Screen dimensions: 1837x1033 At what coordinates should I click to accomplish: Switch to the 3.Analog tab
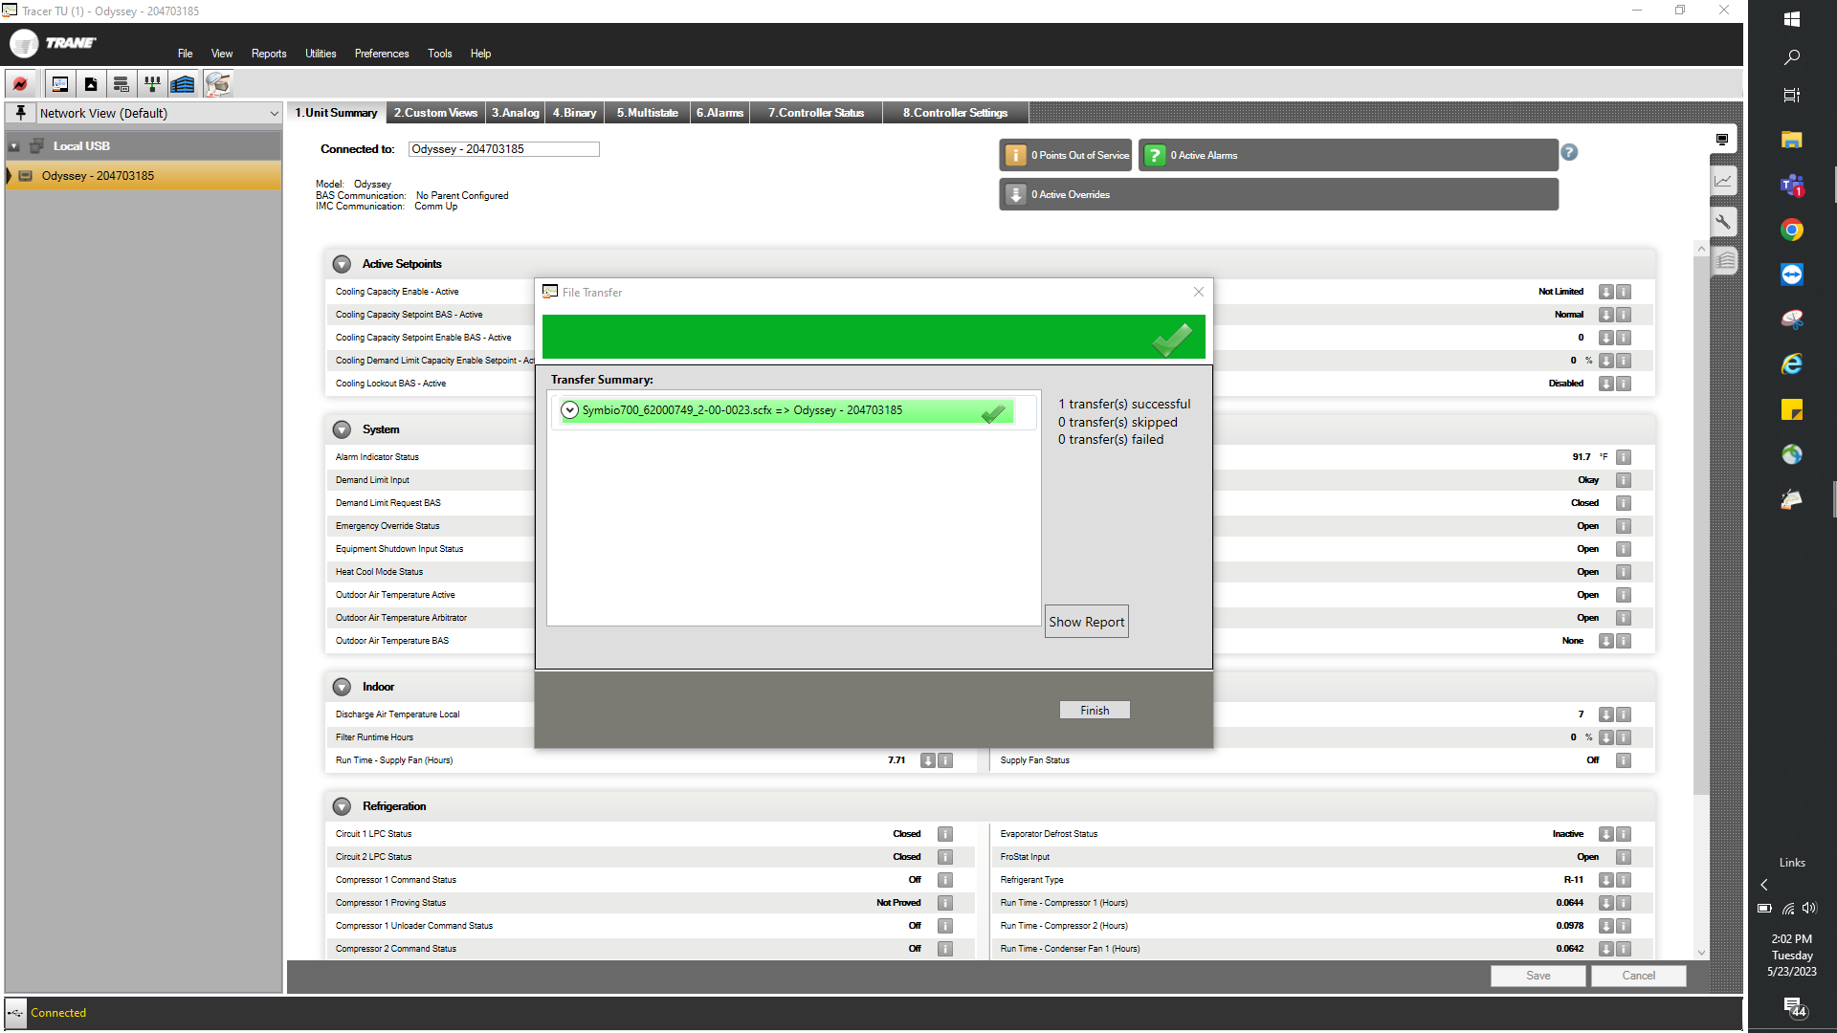(516, 113)
